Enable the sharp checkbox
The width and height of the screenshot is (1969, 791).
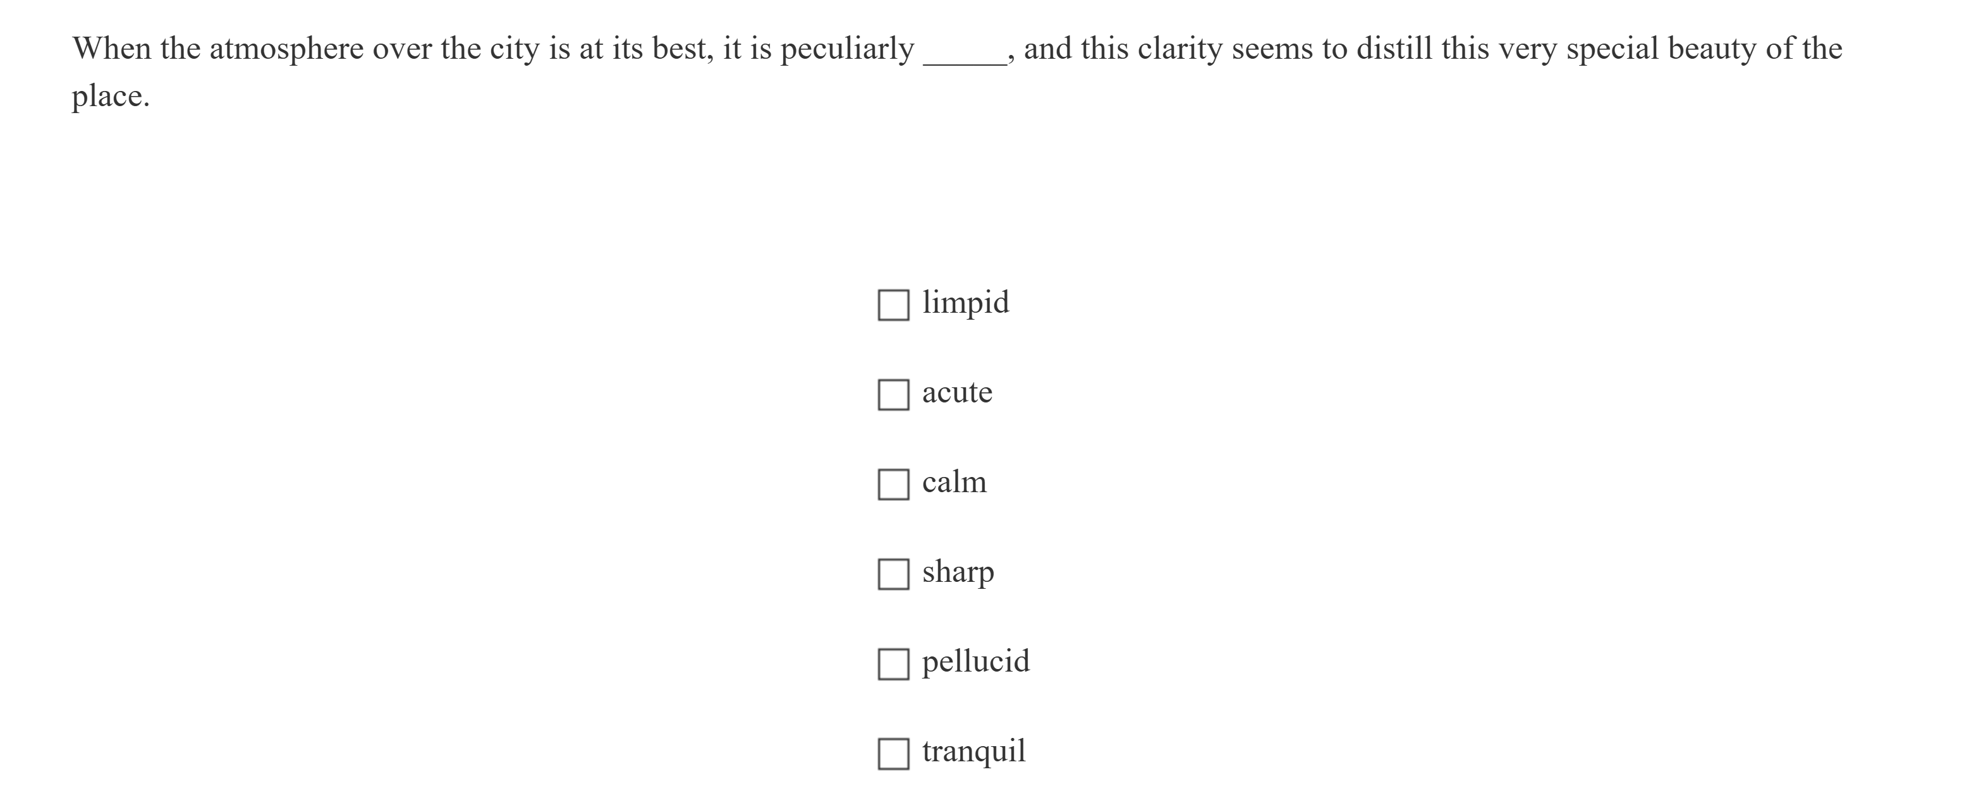click(893, 574)
